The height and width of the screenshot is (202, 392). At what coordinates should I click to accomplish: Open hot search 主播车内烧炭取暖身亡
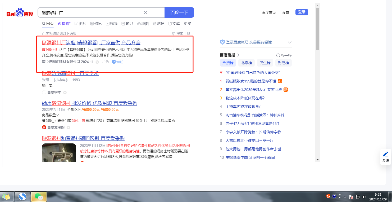pyautogui.click(x=244, y=107)
